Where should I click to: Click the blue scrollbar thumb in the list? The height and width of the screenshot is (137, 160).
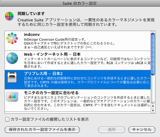pos(153,54)
